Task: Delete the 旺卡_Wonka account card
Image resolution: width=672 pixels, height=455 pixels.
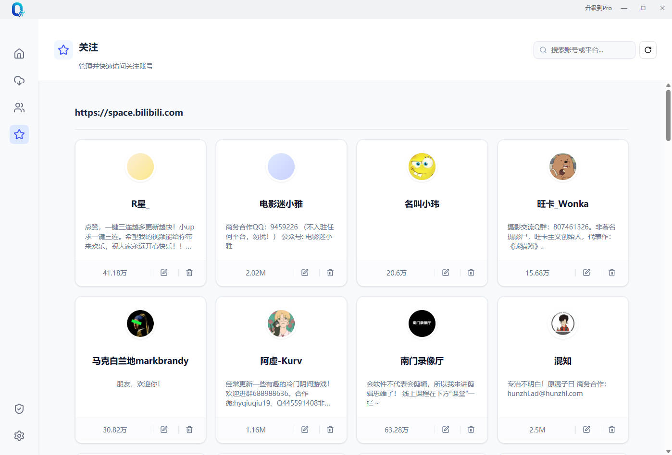Action: point(612,273)
